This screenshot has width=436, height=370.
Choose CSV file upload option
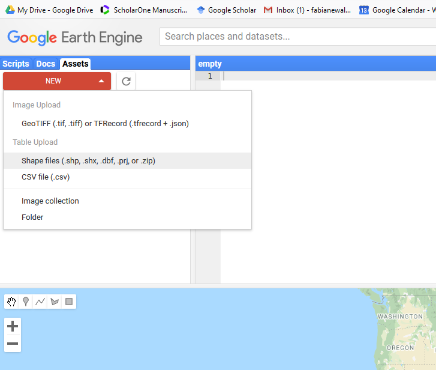pyautogui.click(x=127, y=177)
